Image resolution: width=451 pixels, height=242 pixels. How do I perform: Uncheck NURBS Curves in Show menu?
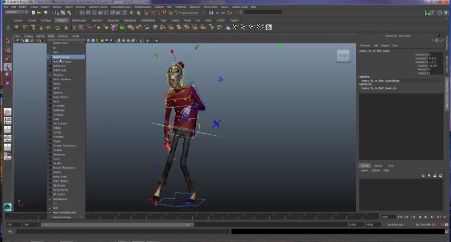tap(51, 57)
